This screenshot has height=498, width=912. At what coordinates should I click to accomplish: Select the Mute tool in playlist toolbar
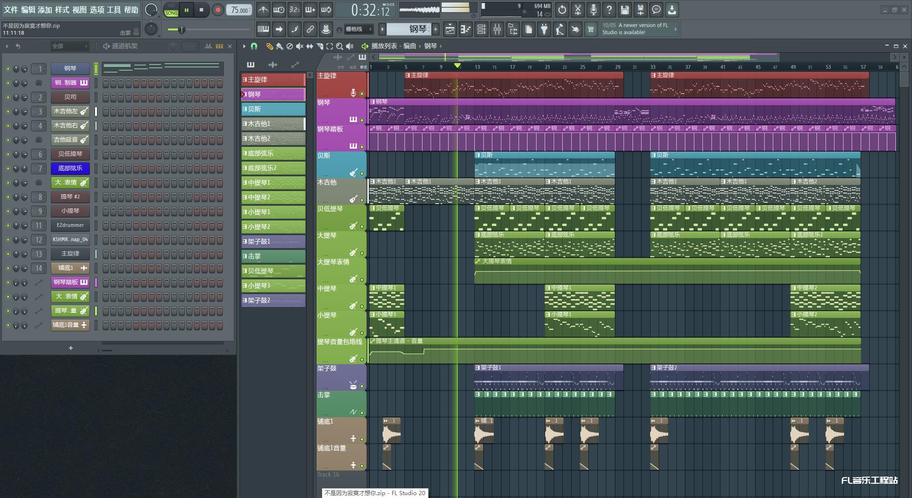tap(299, 46)
